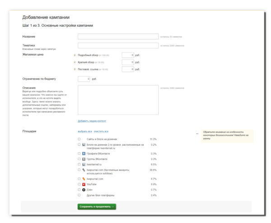Click the orange pencil icon beside livejournal.com
This screenshot has width=271, height=223.
(84, 179)
